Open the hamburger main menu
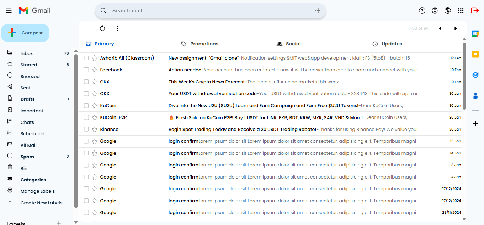The height and width of the screenshot is (225, 484). [x=9, y=11]
